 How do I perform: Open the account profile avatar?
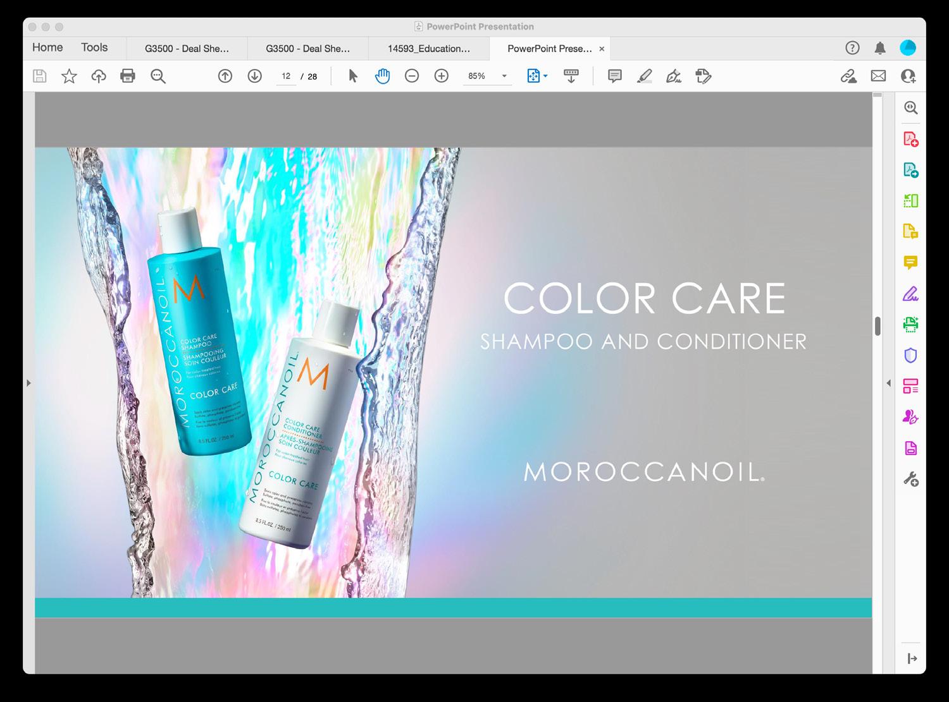tap(908, 48)
